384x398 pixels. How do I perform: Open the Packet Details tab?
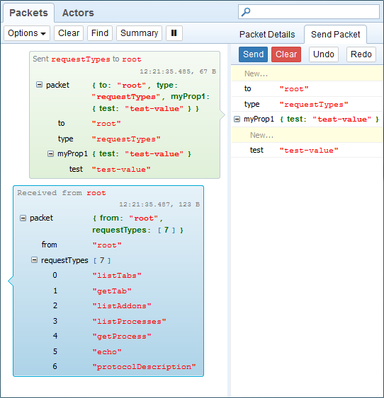(267, 34)
